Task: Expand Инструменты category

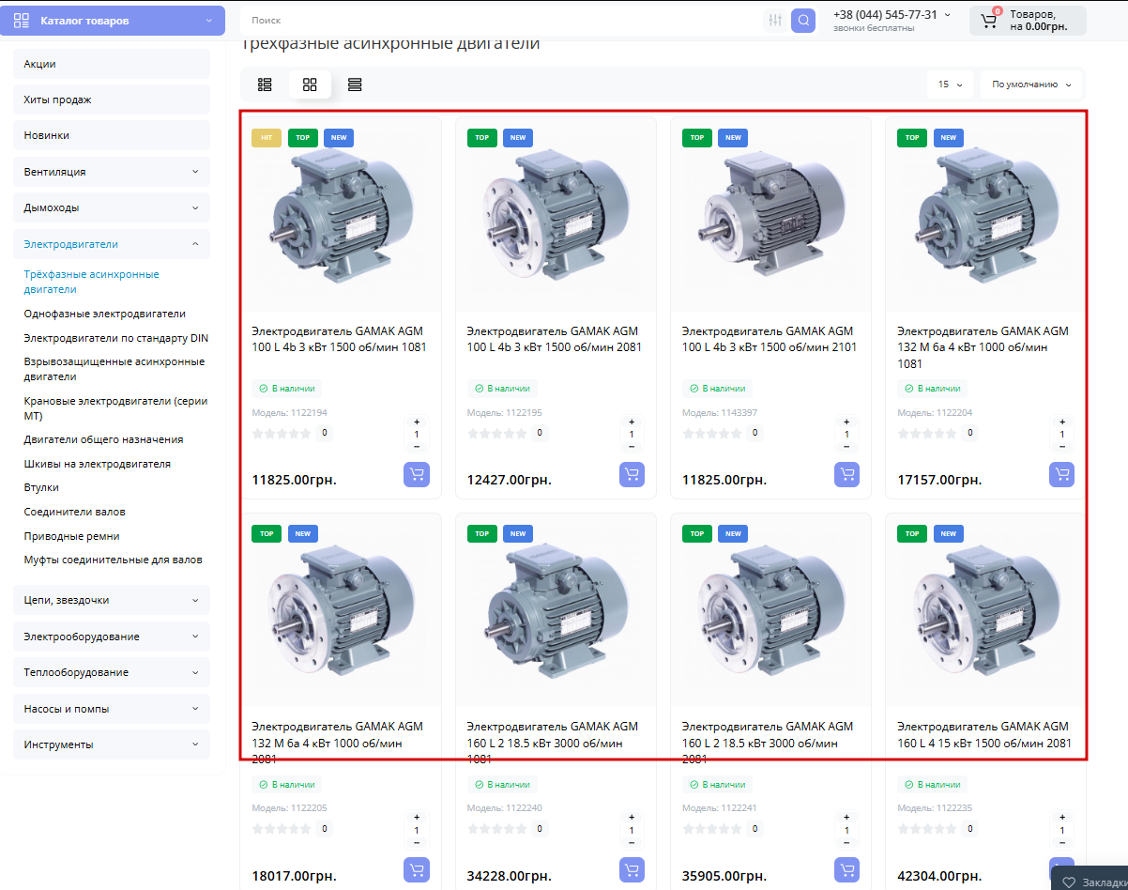Action: pyautogui.click(x=195, y=744)
